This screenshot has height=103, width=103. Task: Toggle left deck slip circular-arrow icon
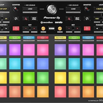point(16,19)
